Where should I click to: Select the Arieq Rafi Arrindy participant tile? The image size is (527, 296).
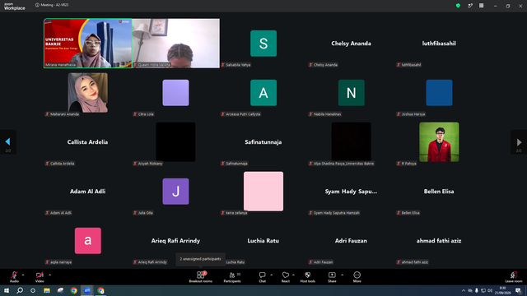pos(175,241)
